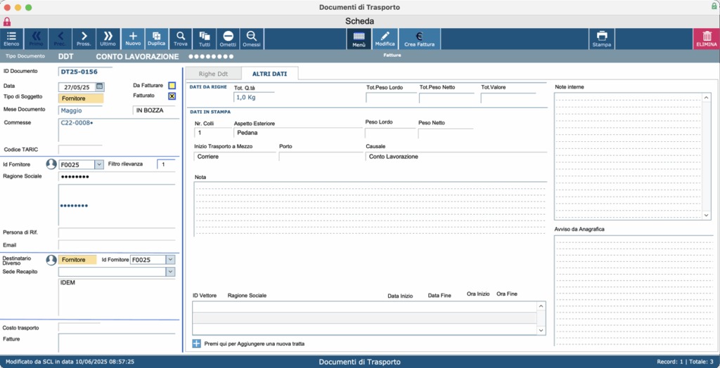This screenshot has height=368, width=720.
Task: Select the ALTRI DATI tab
Action: click(269, 74)
